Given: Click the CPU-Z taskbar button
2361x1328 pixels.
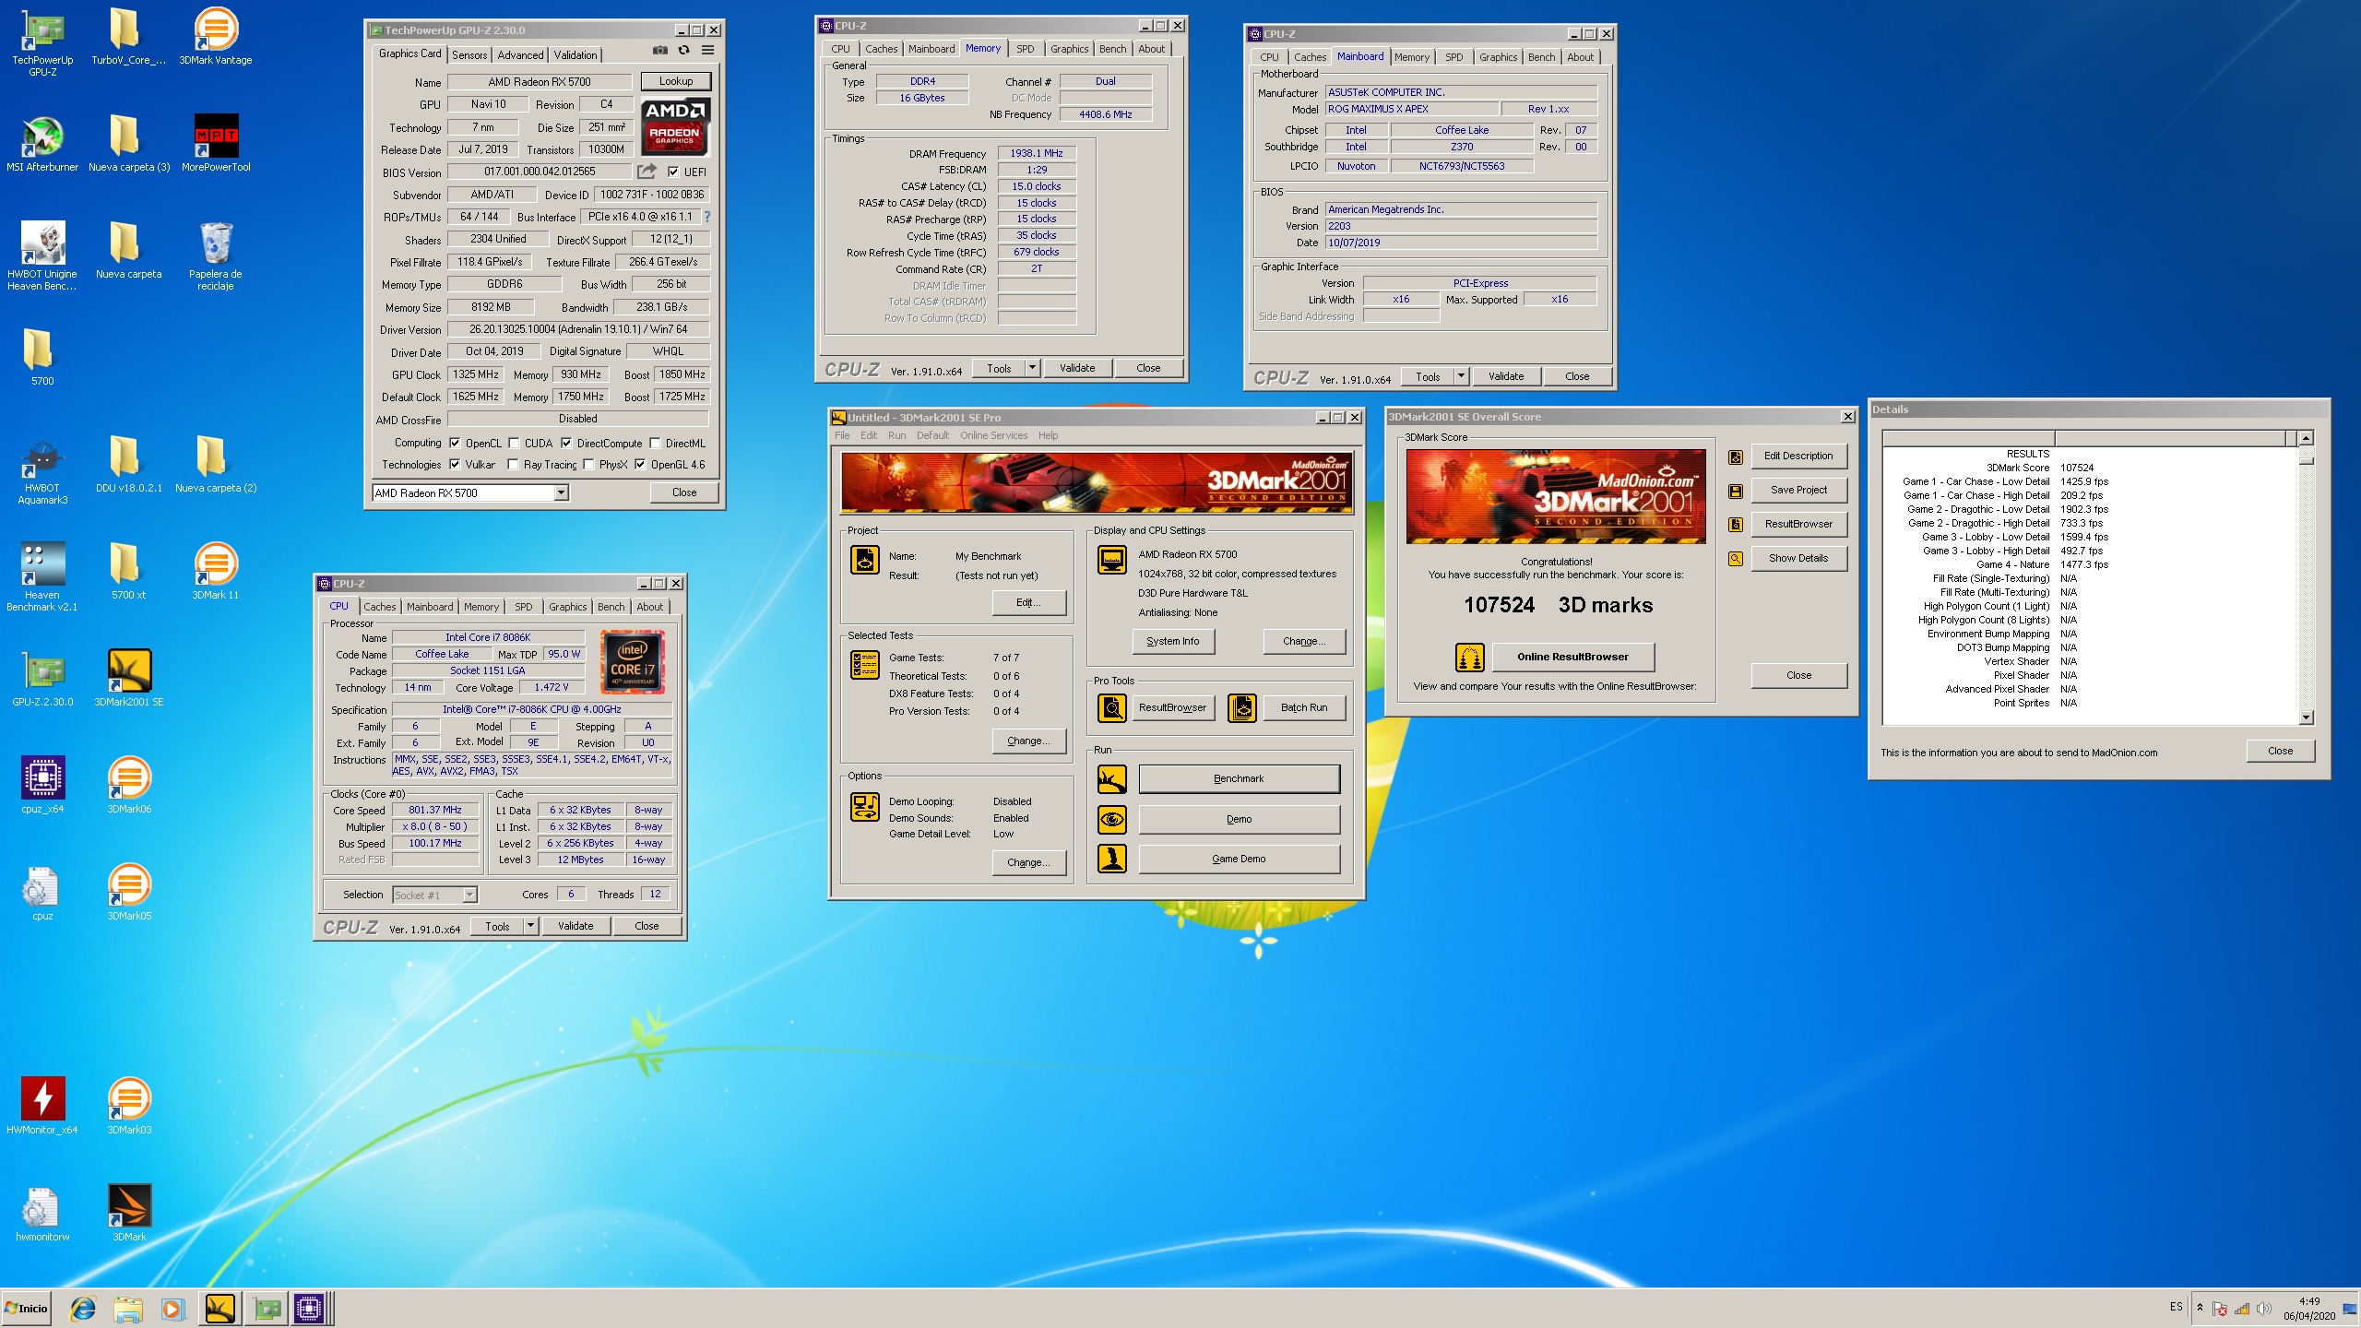Looking at the screenshot, I should pyautogui.click(x=309, y=1308).
